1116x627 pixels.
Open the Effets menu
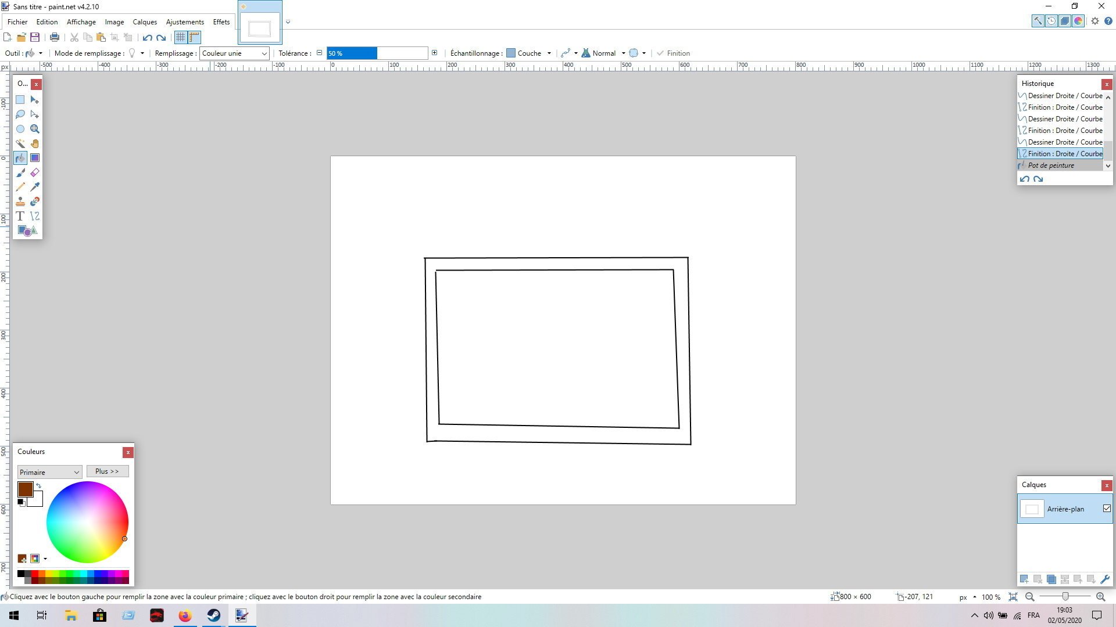(x=221, y=22)
